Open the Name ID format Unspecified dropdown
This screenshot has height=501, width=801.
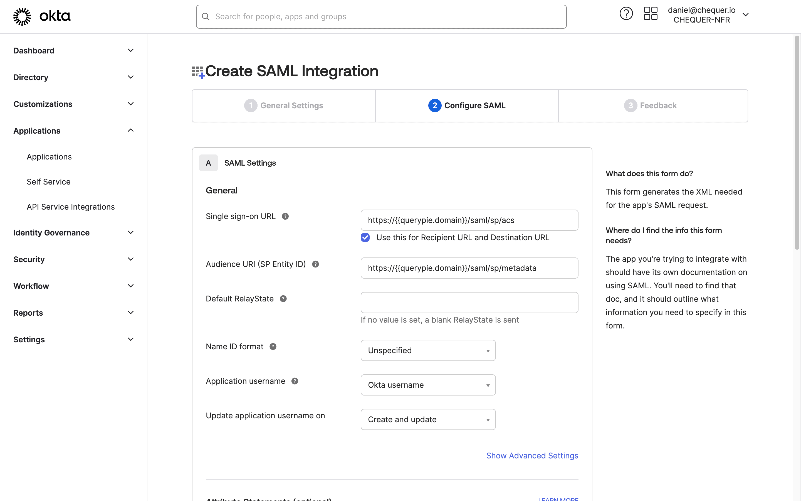[x=428, y=350]
